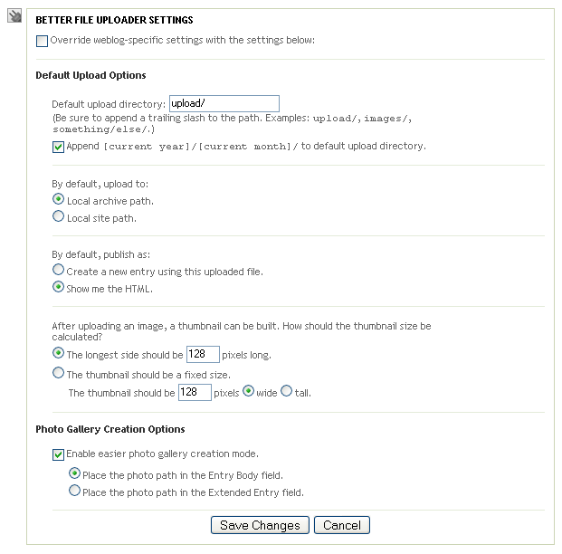This screenshot has width=562, height=554.
Task: Select Local archive path option
Action: point(58,199)
